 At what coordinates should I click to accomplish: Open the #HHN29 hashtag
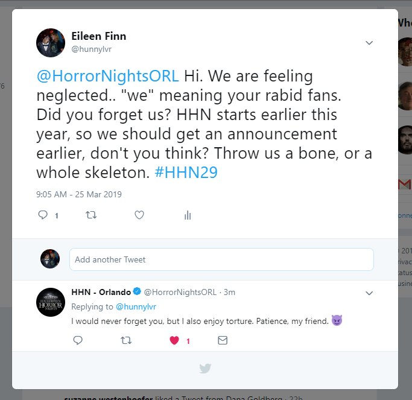(x=186, y=172)
